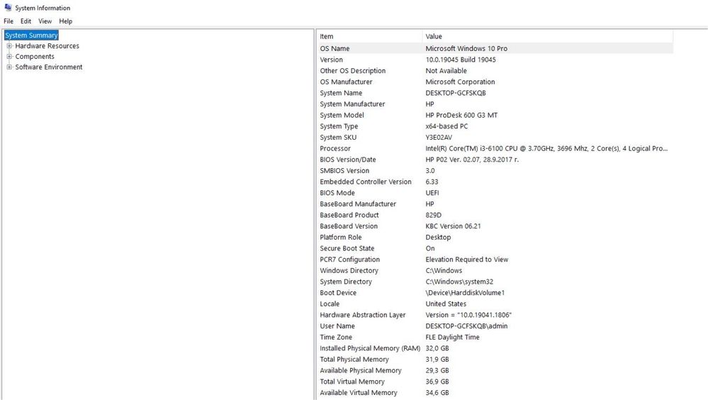Select System SKU row
The image size is (708, 400).
point(495,138)
